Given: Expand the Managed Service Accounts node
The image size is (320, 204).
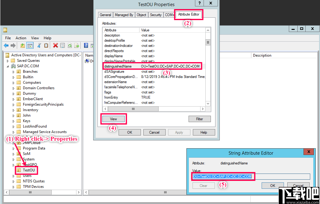Looking at the screenshot, I should click(13, 132).
